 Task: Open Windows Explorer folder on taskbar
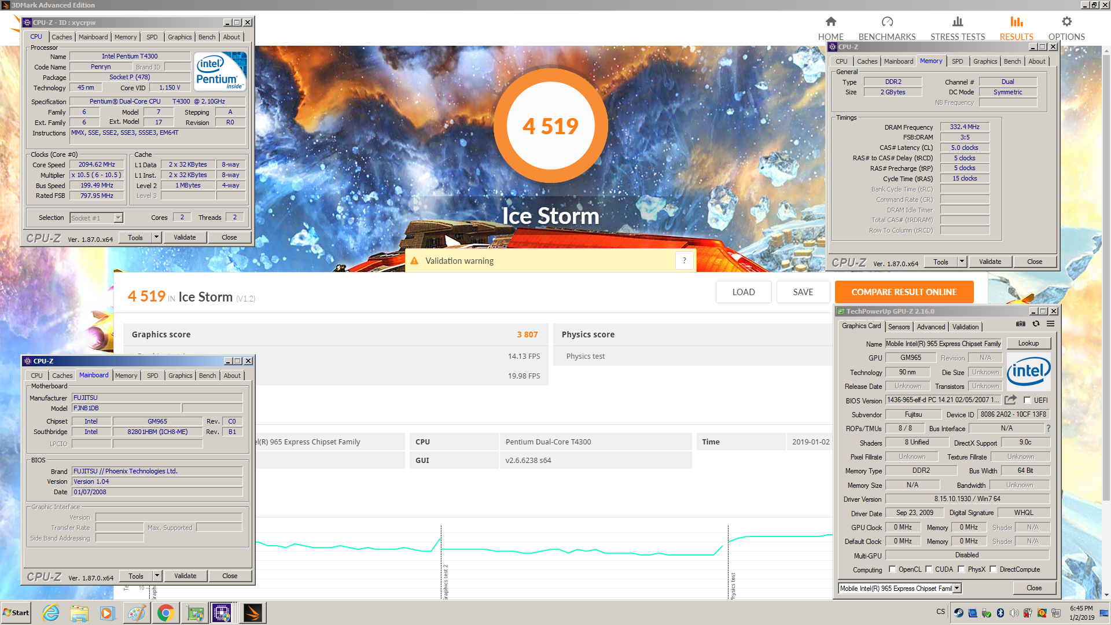tap(79, 613)
